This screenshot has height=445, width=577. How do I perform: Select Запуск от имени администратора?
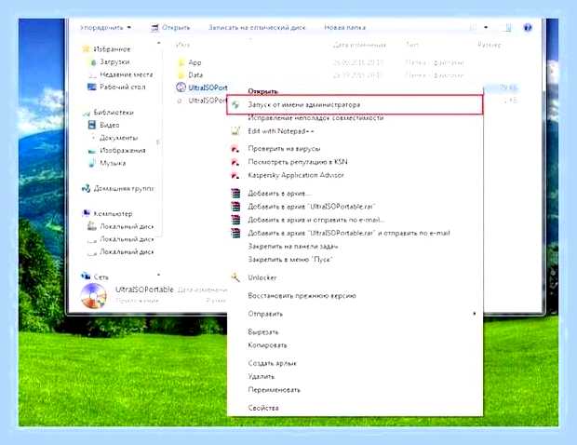coord(355,105)
